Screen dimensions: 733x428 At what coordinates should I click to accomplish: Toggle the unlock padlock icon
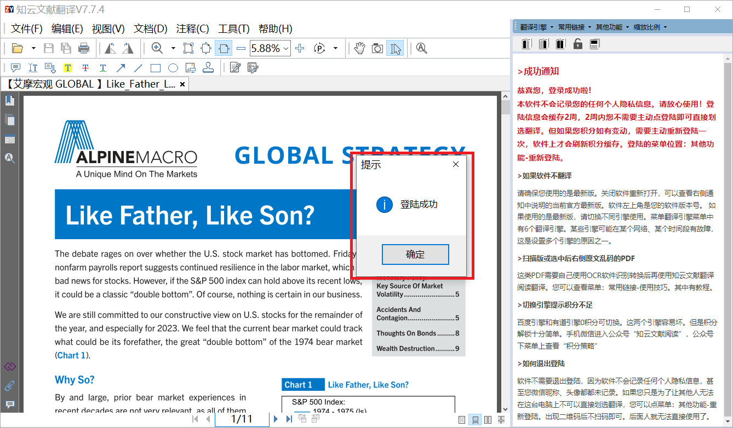coord(577,44)
